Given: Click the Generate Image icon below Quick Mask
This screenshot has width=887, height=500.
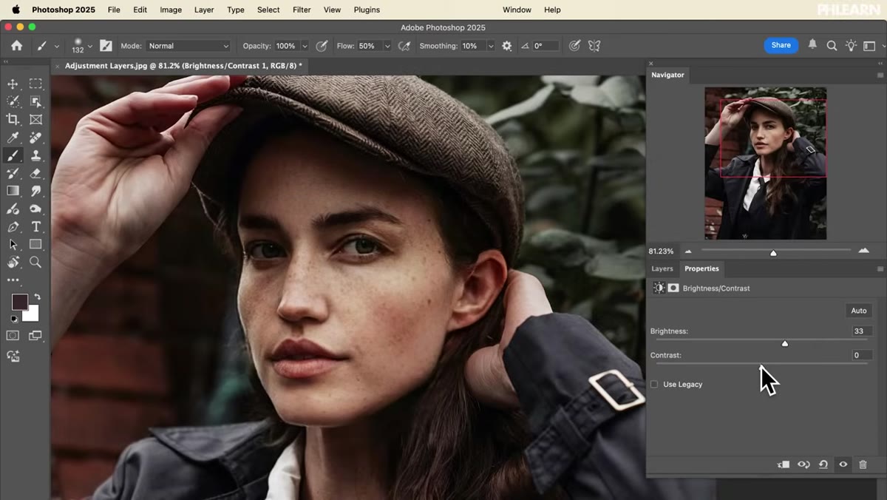Looking at the screenshot, I should click(13, 356).
